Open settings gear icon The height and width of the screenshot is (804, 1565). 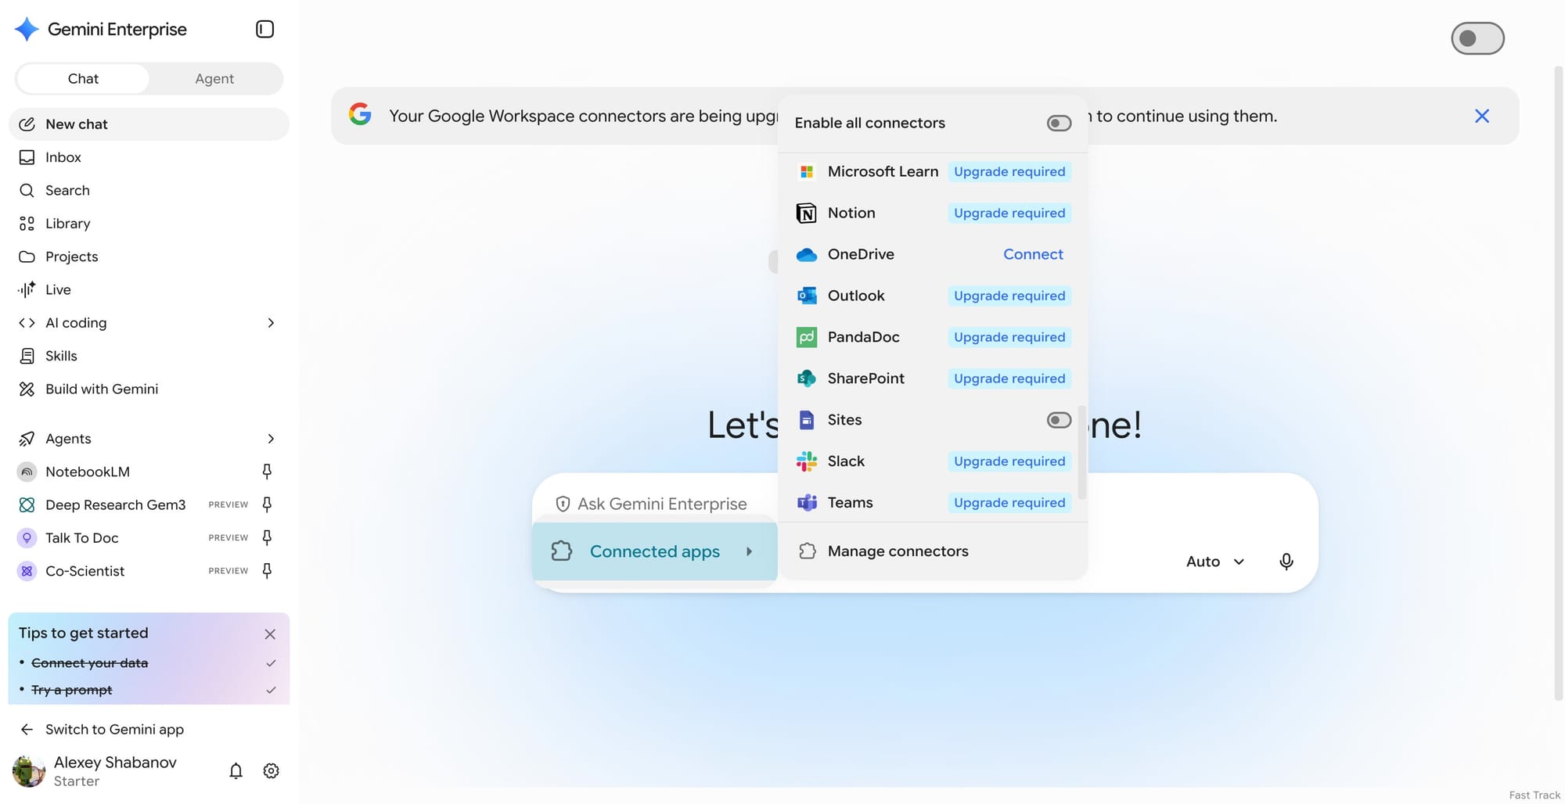(271, 771)
